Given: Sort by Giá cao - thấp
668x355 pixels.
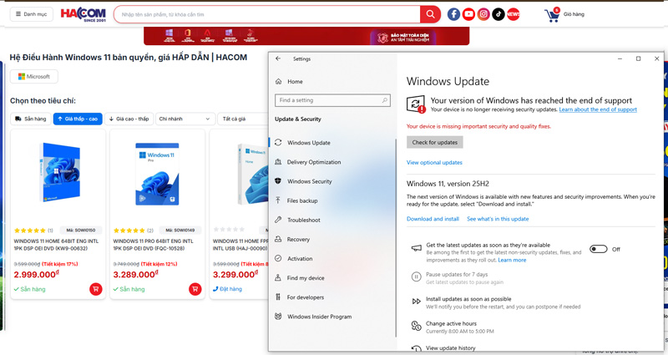Looking at the screenshot, I should [x=129, y=119].
